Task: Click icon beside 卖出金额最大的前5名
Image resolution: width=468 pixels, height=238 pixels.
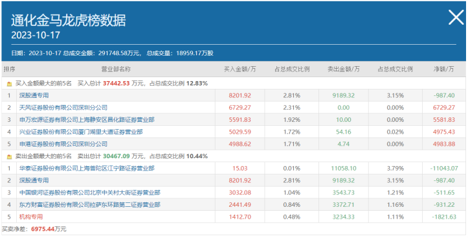Action: coord(9,157)
